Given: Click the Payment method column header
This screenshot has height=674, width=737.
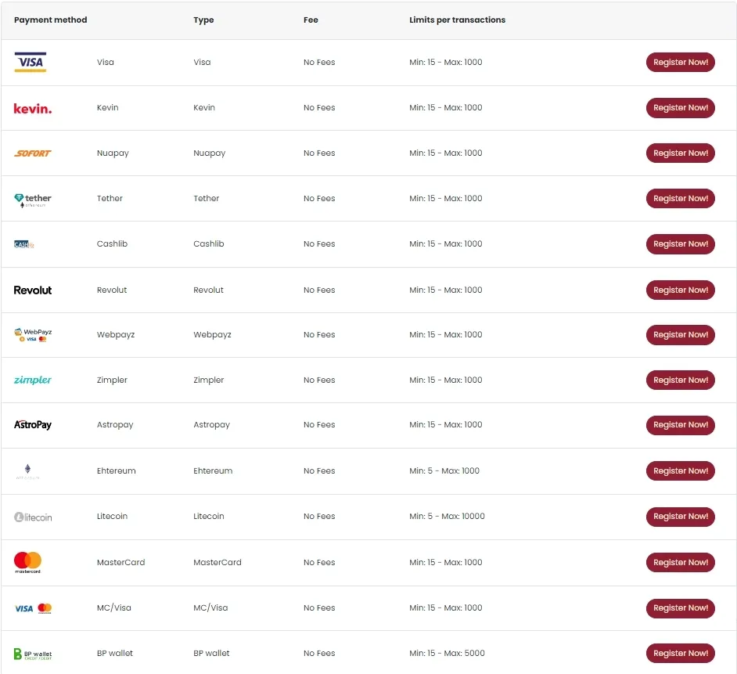Looking at the screenshot, I should click(50, 20).
